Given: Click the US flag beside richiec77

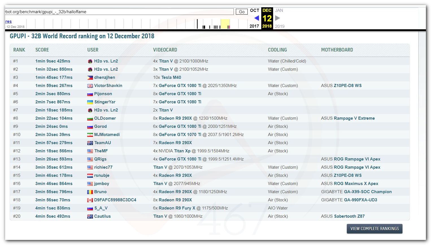Looking at the screenshot, I should 90,167.
